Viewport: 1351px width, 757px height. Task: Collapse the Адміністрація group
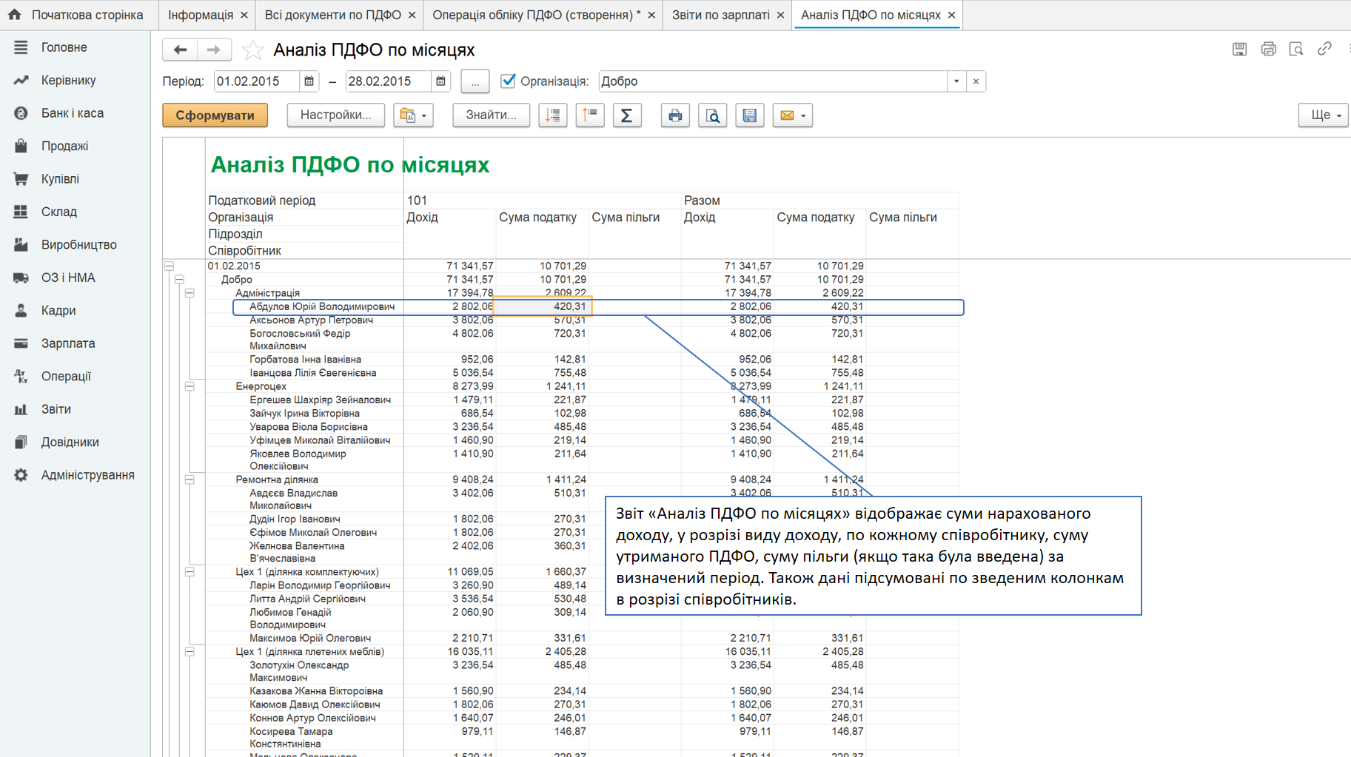pyautogui.click(x=190, y=293)
